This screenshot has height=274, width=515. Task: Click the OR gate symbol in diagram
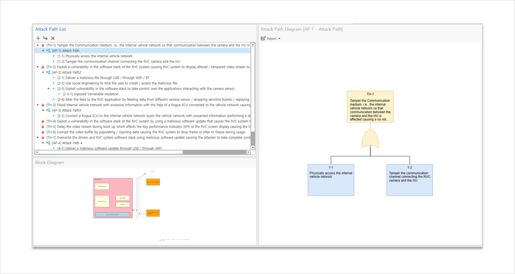coord(370,139)
